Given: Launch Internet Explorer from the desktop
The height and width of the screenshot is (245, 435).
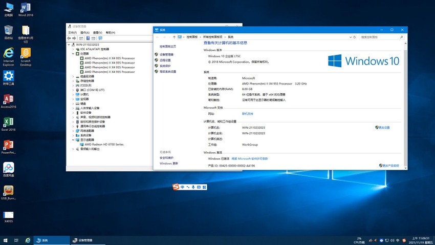Looking at the screenshot, I should 9,57.
